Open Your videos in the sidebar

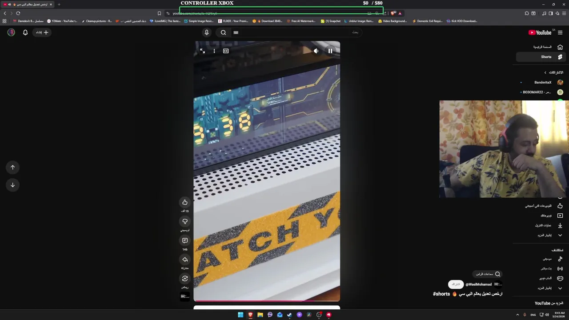541,216
